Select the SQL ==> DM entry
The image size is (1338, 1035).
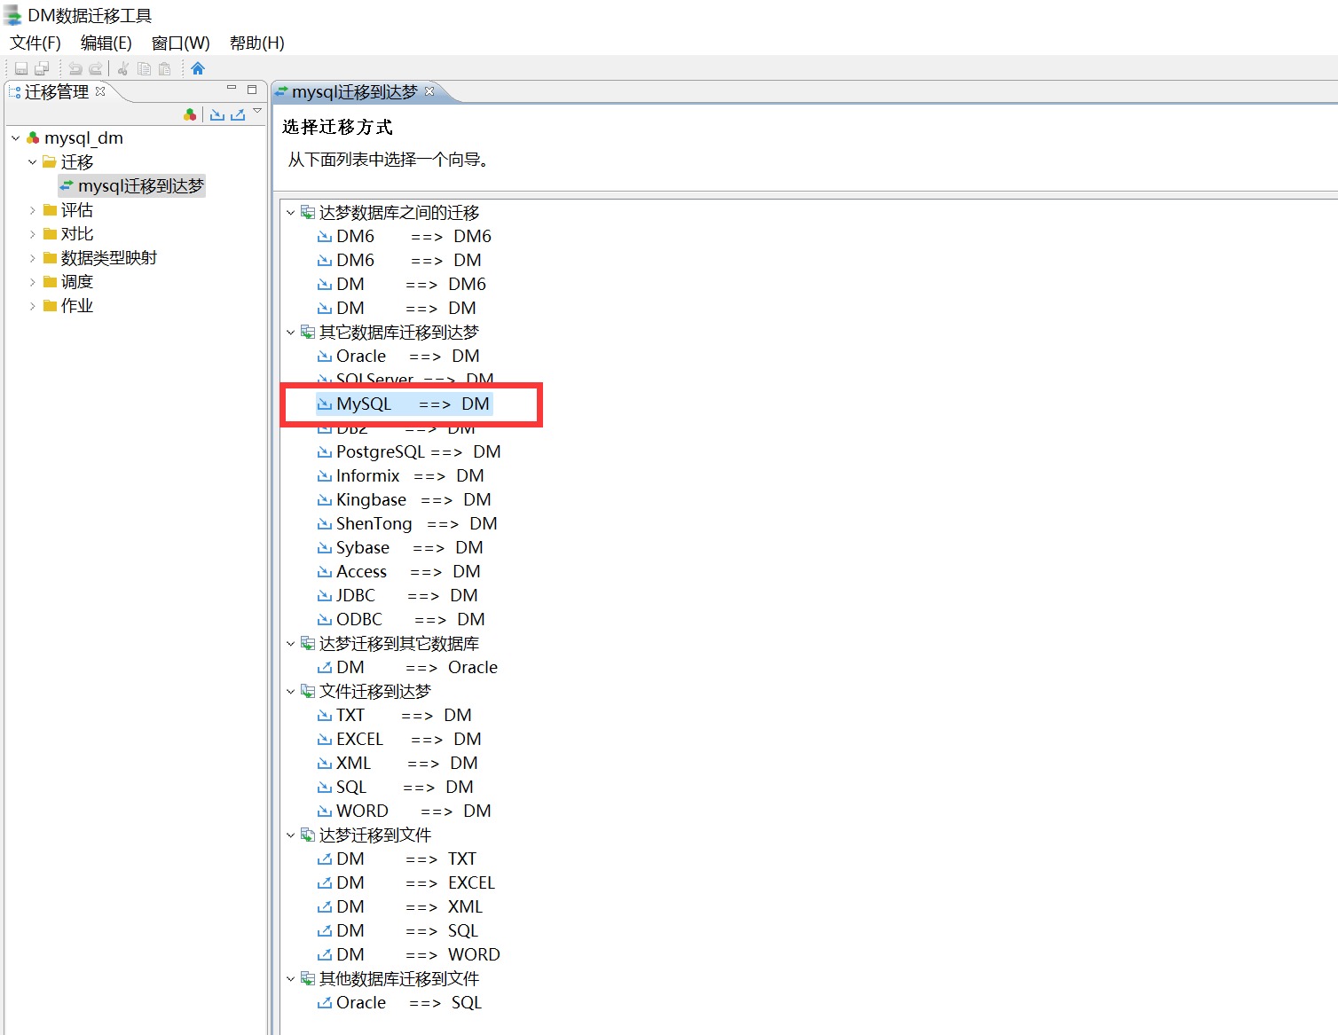point(405,788)
